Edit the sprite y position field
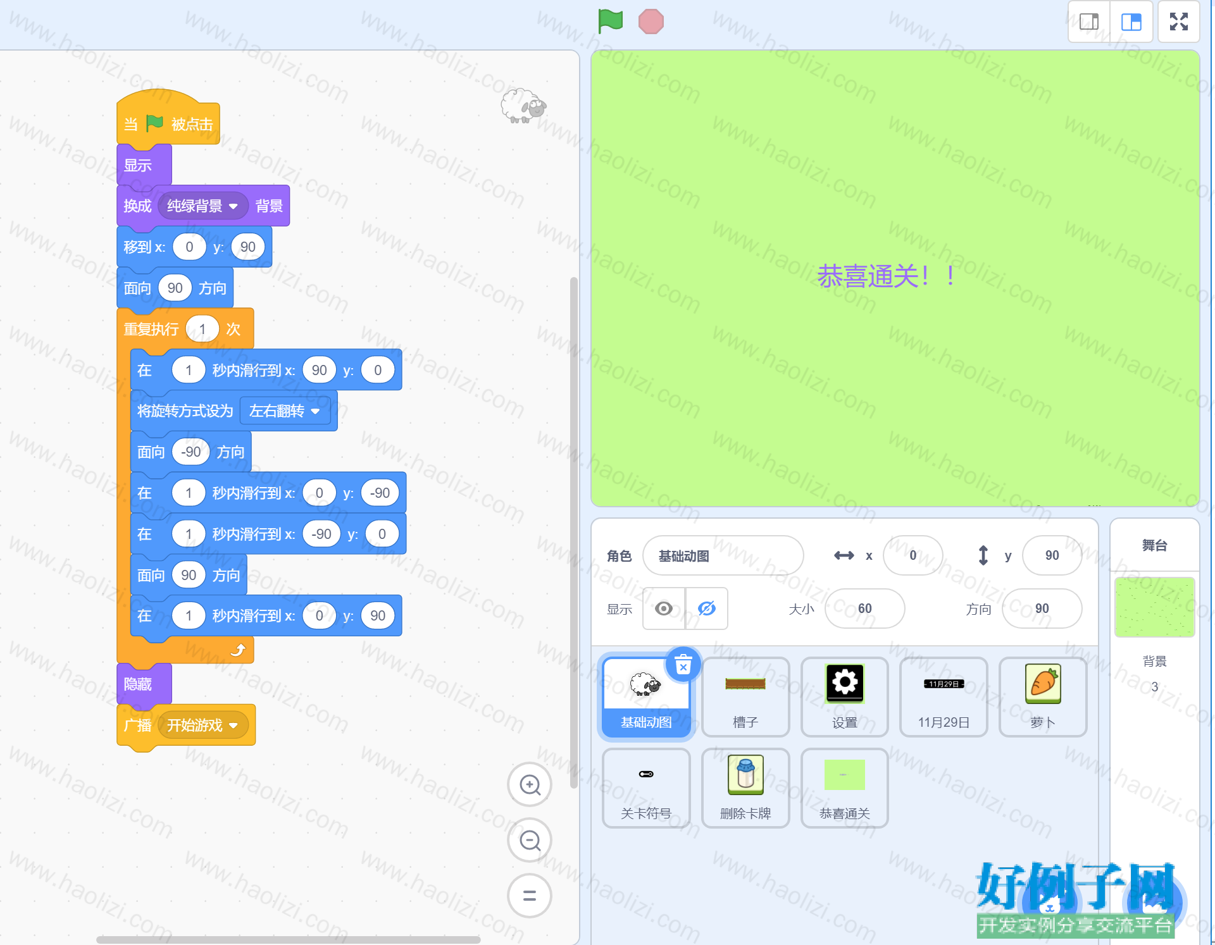This screenshot has width=1215, height=945. pos(1052,555)
